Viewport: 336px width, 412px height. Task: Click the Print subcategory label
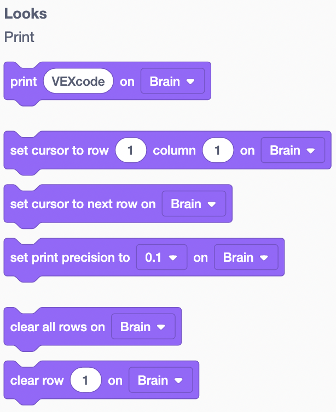[19, 37]
